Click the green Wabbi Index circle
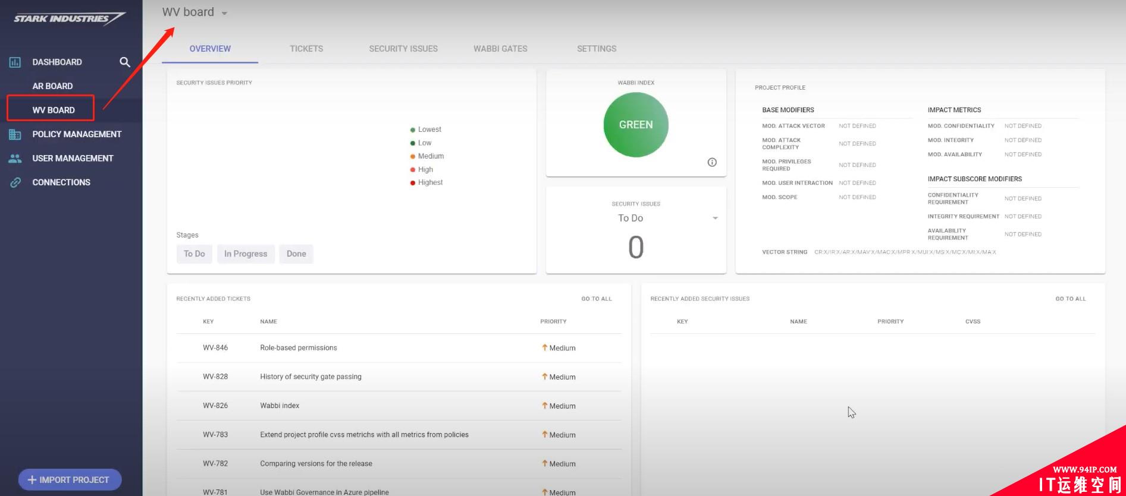This screenshot has width=1126, height=496. pyautogui.click(x=636, y=125)
